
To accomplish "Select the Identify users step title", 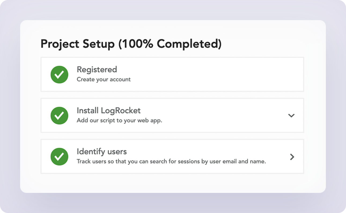I will tap(102, 152).
